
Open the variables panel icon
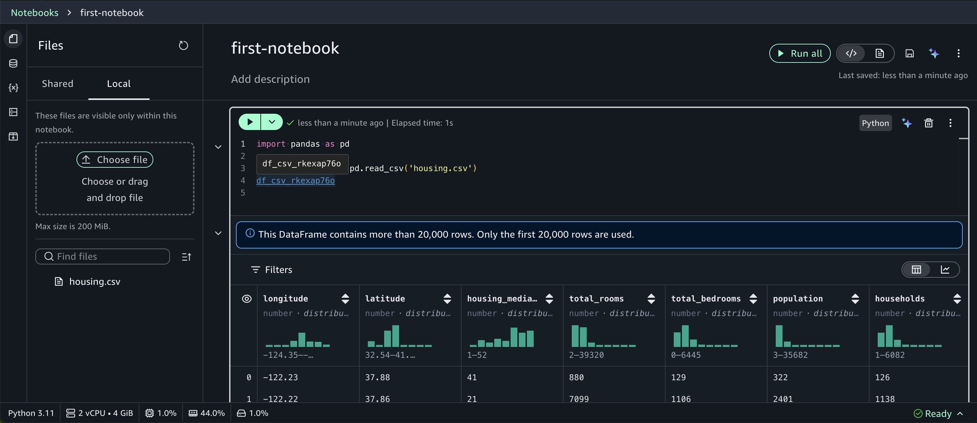tap(13, 88)
